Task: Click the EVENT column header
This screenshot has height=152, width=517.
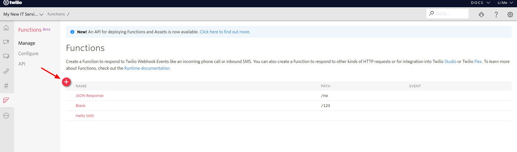Action: (x=415, y=86)
